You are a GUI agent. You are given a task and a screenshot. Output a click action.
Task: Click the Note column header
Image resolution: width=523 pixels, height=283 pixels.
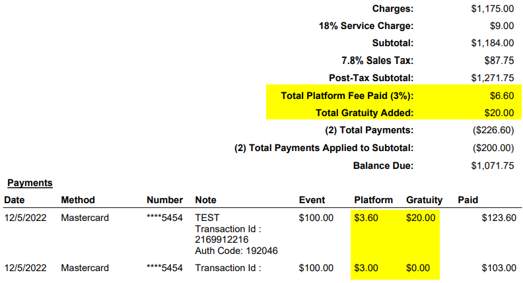[x=205, y=200]
